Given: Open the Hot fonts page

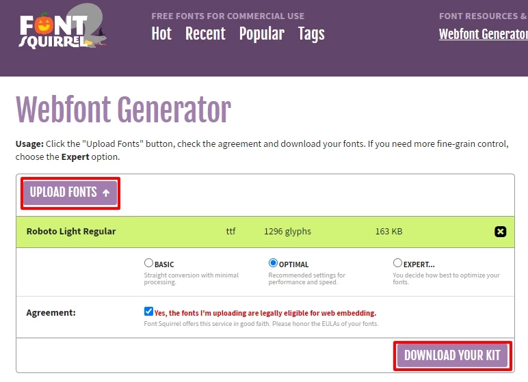Looking at the screenshot, I should [x=161, y=33].
